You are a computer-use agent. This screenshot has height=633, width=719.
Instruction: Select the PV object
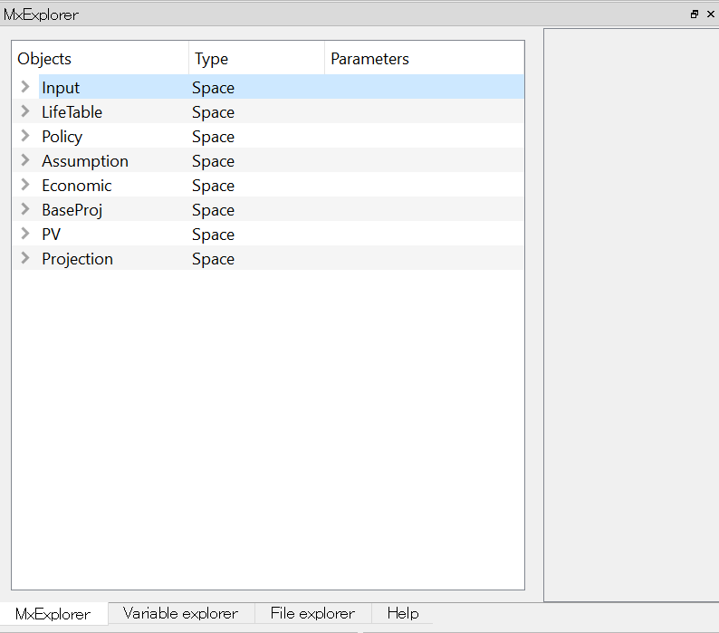(x=51, y=235)
